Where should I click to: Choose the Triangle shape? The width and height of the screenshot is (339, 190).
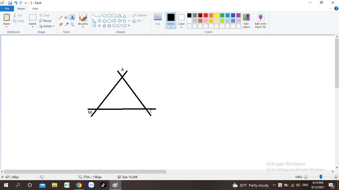click(x=124, y=16)
